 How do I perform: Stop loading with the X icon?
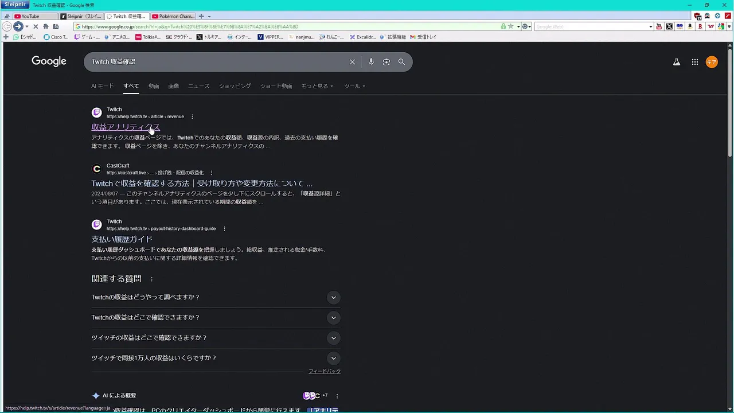[36, 26]
